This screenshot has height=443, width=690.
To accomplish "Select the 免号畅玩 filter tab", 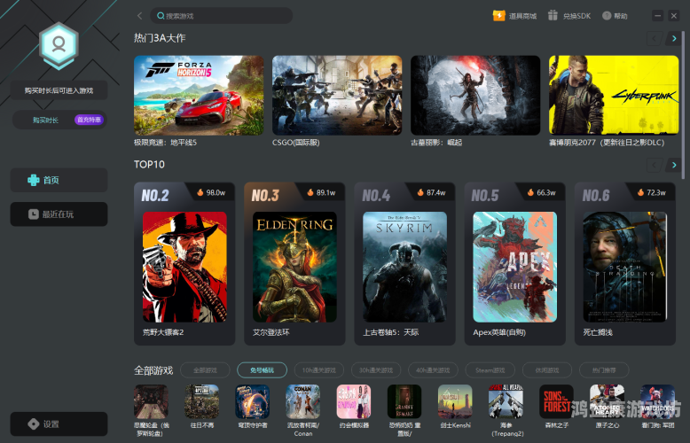I will pos(262,369).
